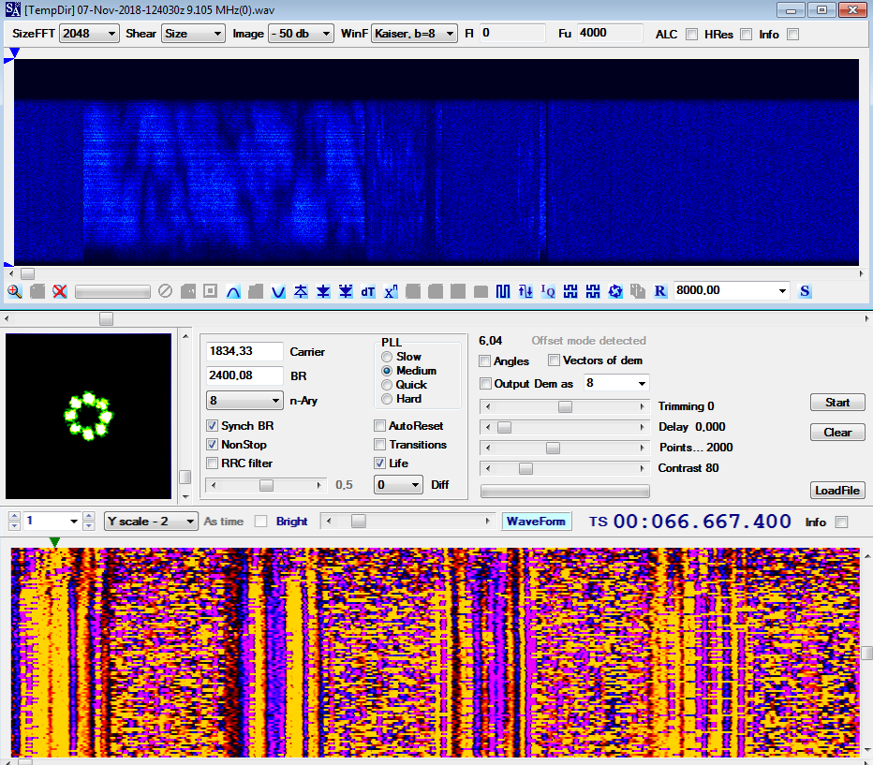Click the x to the power n icon

(x=391, y=291)
